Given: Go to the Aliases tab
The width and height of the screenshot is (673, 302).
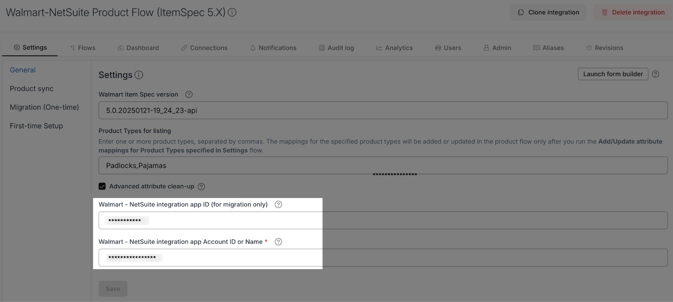Looking at the screenshot, I should click(548, 48).
